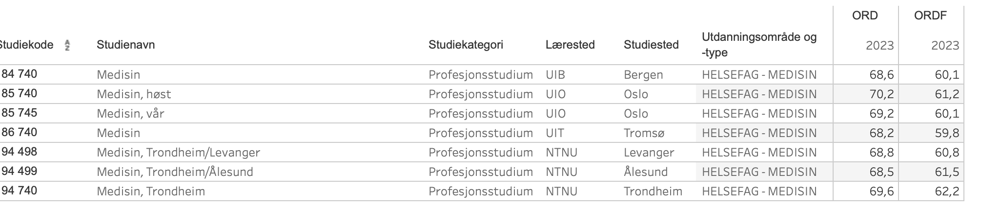Click the UIT lærested cell
The image size is (981, 208).
555,133
